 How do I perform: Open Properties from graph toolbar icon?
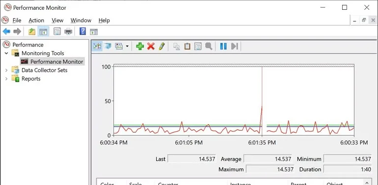click(x=198, y=46)
